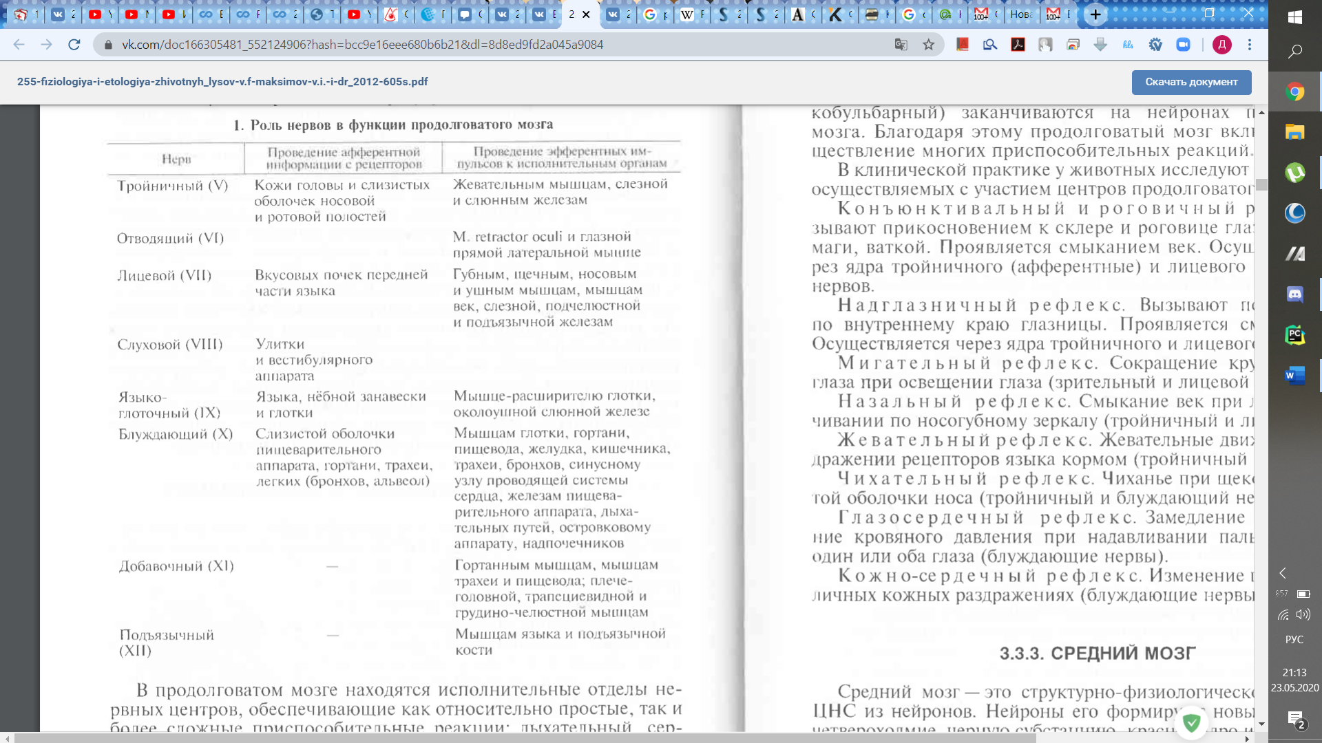Open the Zoom extension icon
The width and height of the screenshot is (1322, 743).
tap(1183, 45)
